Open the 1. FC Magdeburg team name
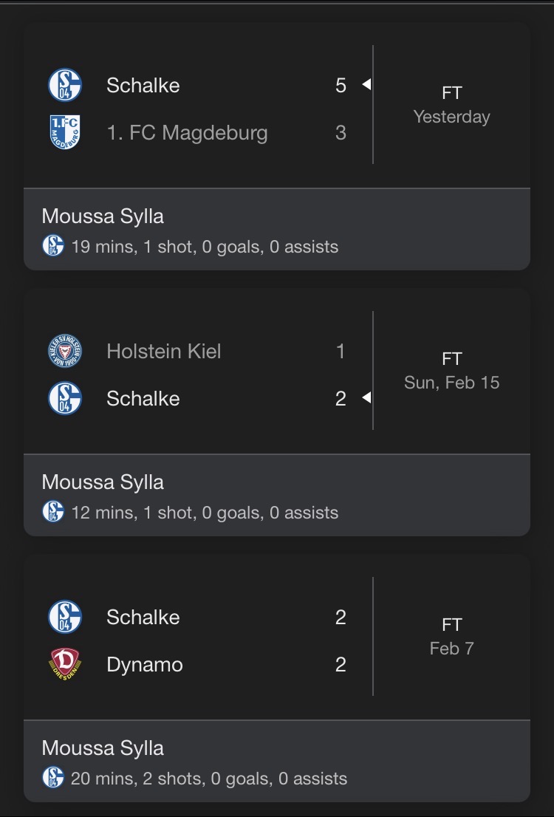Image resolution: width=554 pixels, height=817 pixels. click(x=187, y=133)
